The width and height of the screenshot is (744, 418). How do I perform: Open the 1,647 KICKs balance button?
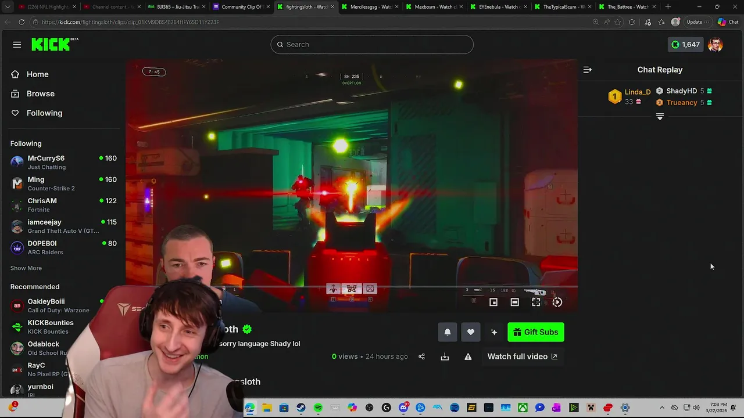click(x=686, y=44)
